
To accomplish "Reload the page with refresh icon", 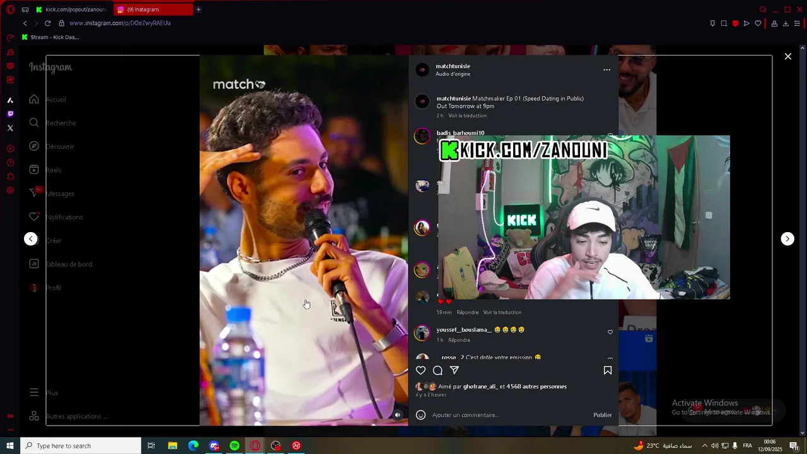I will [x=47, y=23].
